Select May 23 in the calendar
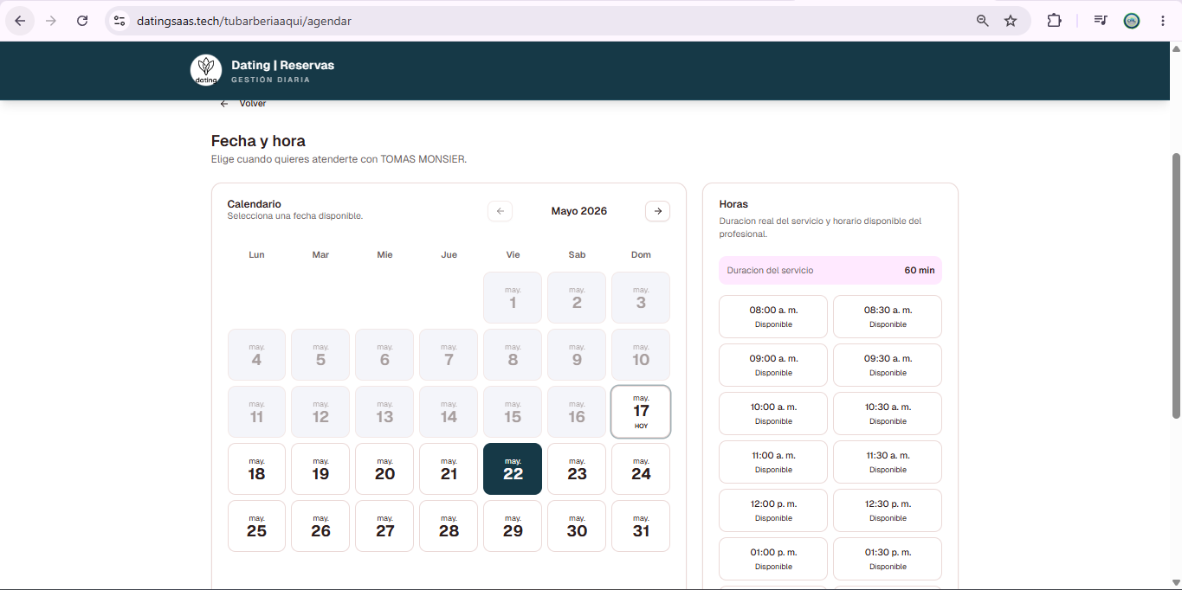The image size is (1182, 590). coord(577,469)
